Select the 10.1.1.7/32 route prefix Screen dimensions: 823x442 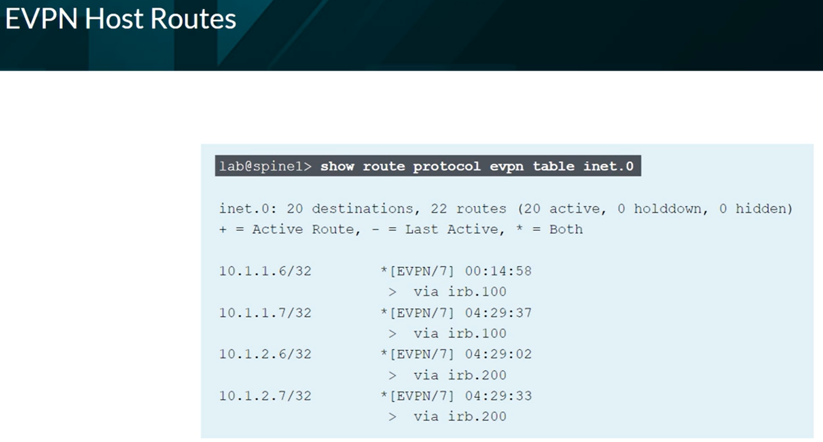[x=265, y=313]
